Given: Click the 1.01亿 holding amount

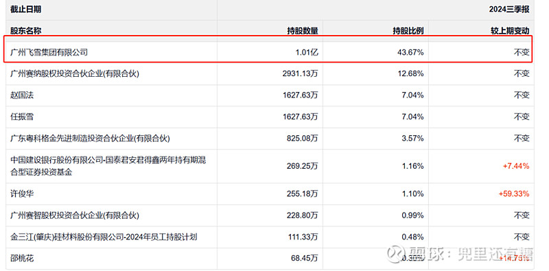Looking at the screenshot, I should pyautogui.click(x=307, y=53).
